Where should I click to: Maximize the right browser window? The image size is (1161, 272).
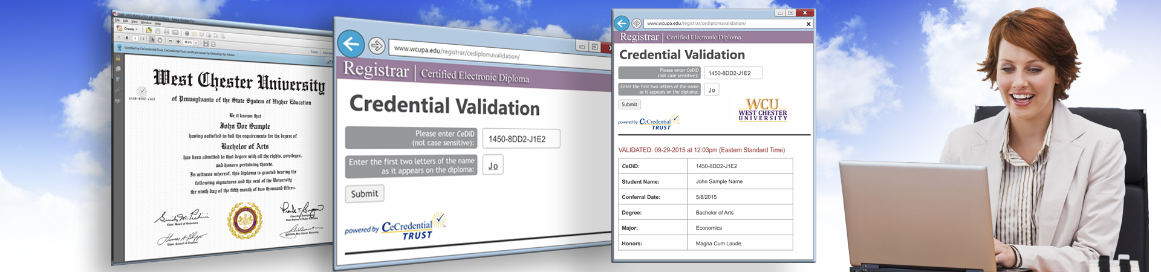pyautogui.click(x=790, y=13)
